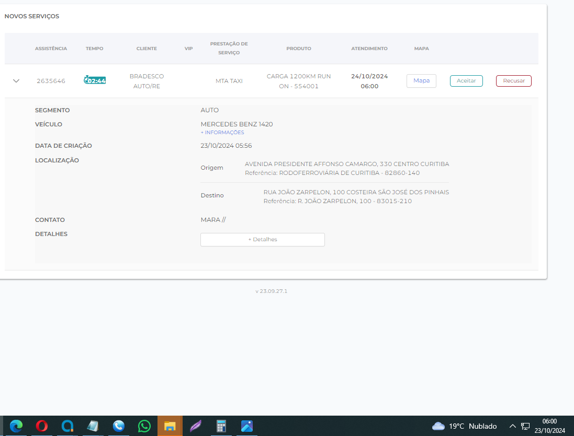Open the taskbar clock 06:00 23/10/2024
Screen dimensions: 574x436
(x=549, y=426)
